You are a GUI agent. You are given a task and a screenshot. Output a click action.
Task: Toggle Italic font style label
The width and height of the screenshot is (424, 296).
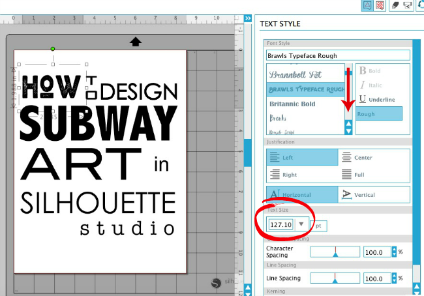pos(375,85)
